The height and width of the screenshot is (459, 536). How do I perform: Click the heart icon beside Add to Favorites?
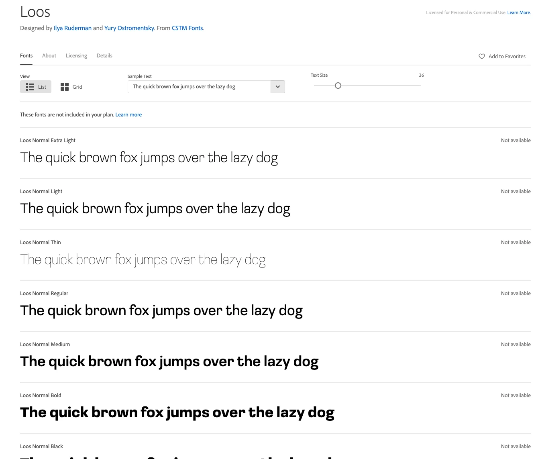(x=482, y=56)
